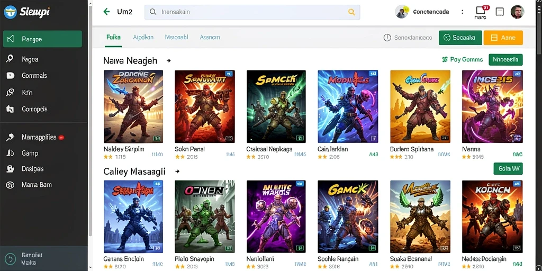
Task: Open the Gamp sidebar icon
Action: [x=10, y=153]
